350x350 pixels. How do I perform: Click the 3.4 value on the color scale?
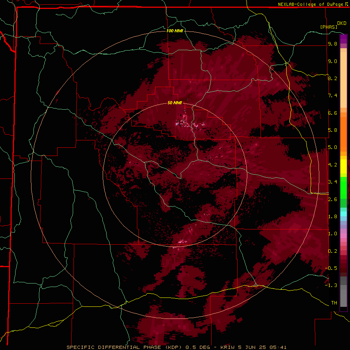[x=332, y=182]
